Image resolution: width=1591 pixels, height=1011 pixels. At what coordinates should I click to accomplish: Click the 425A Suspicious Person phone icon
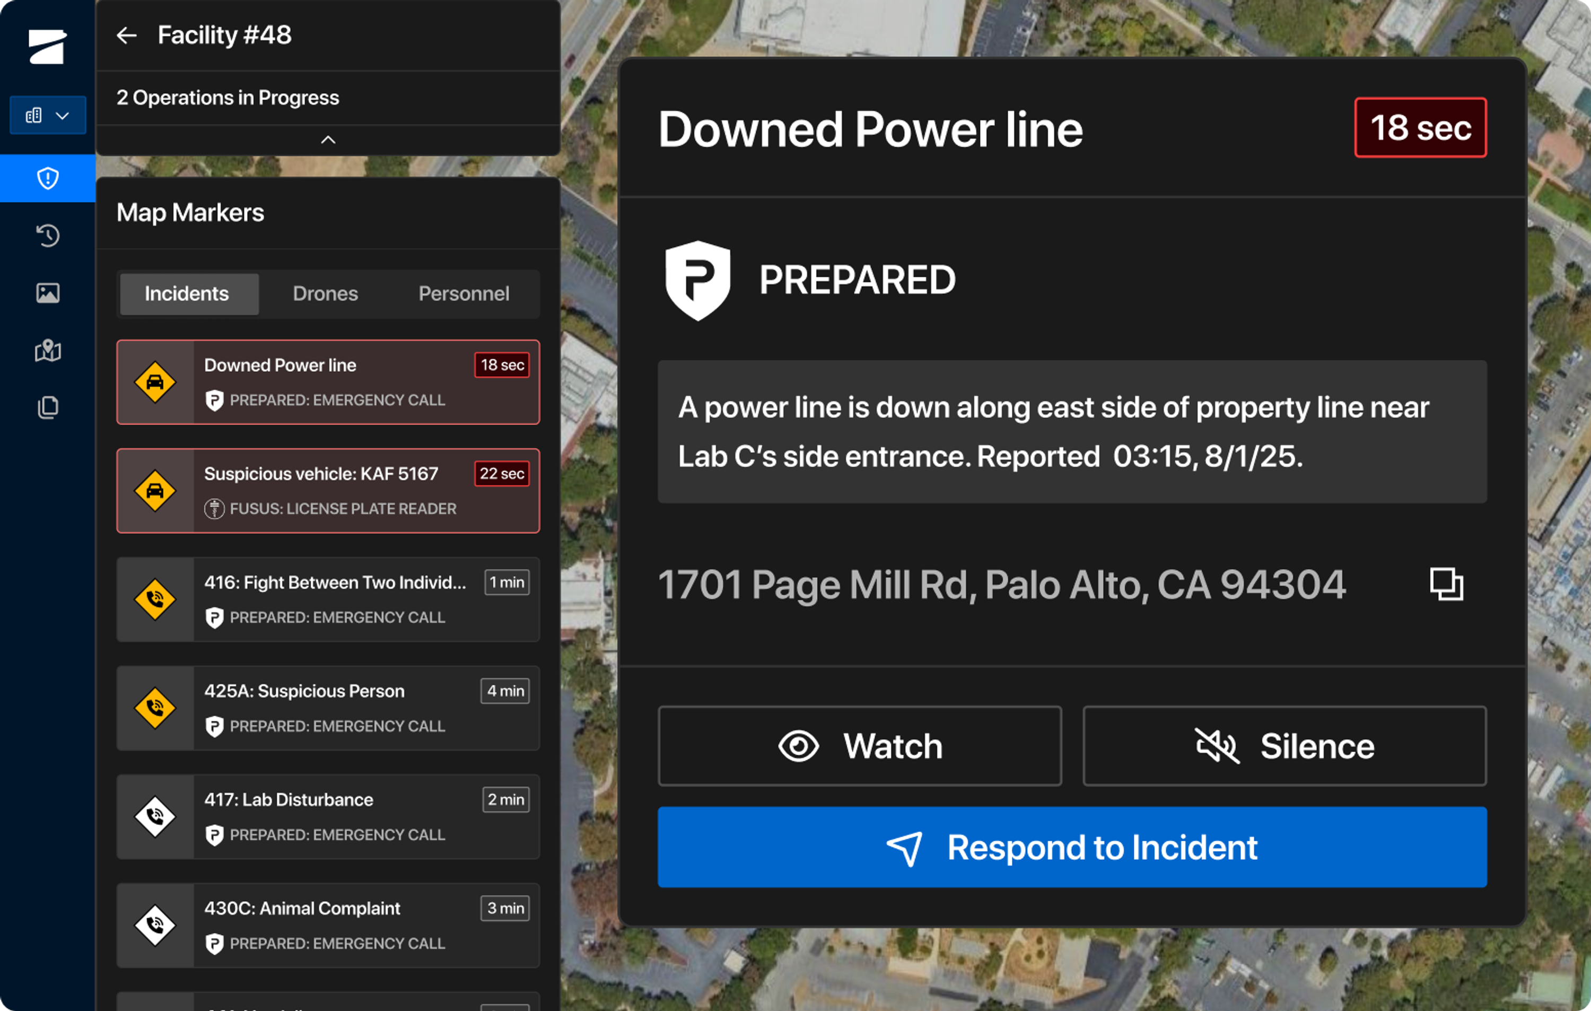(155, 708)
